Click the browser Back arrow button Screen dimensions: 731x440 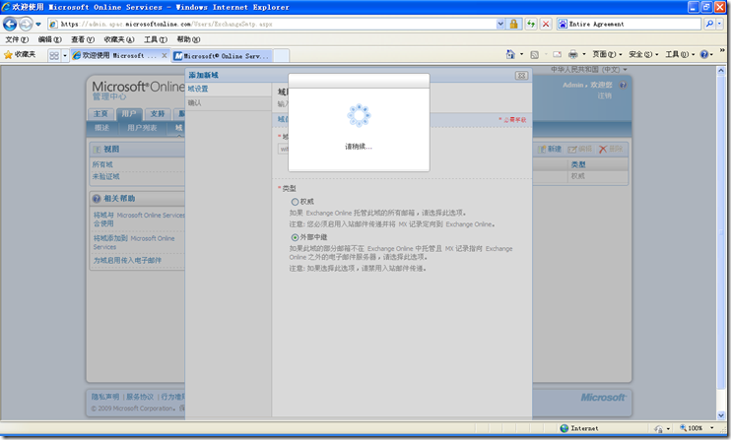10,24
